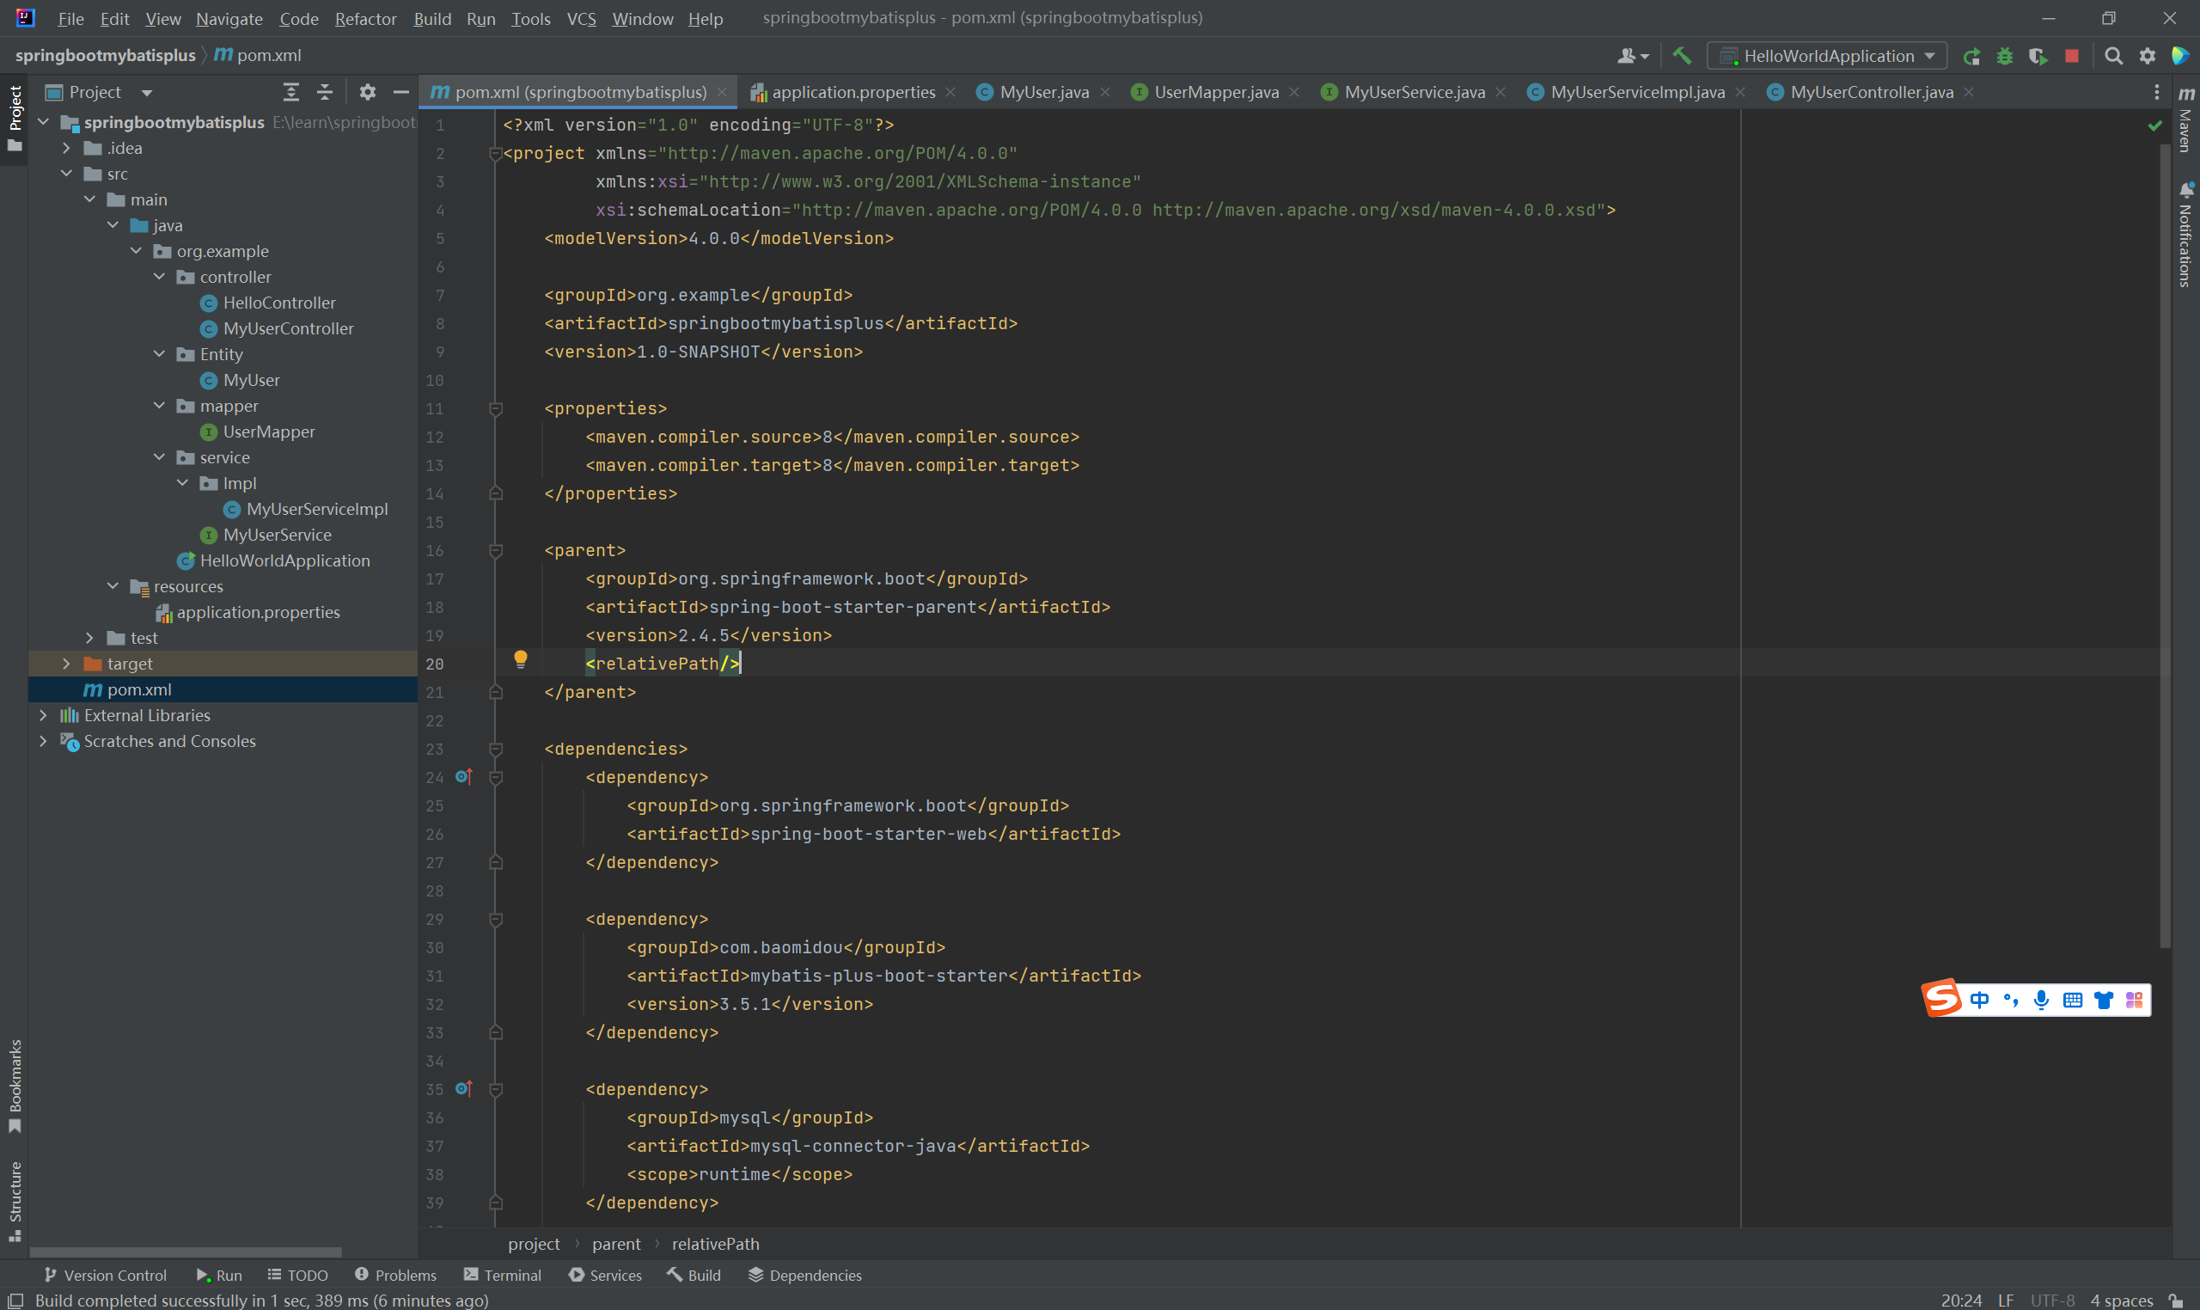2200x1310 pixels.
Task: Open Project panel options gear
Action: coord(367,92)
